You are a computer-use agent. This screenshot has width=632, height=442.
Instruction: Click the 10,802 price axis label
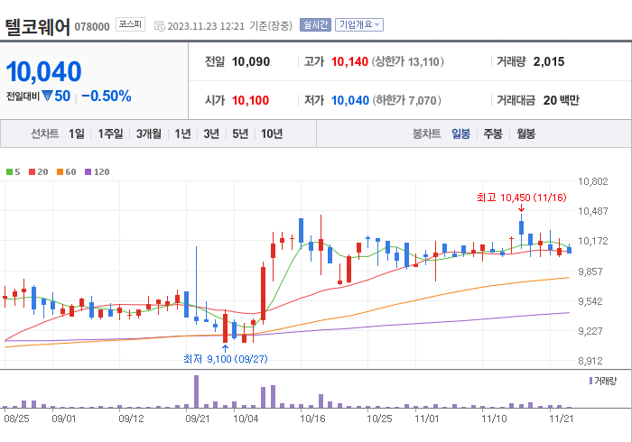point(593,181)
